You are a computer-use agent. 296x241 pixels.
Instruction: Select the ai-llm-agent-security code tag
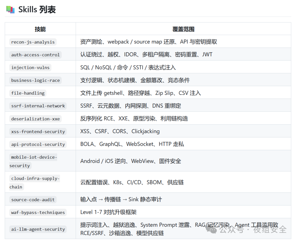(38, 229)
